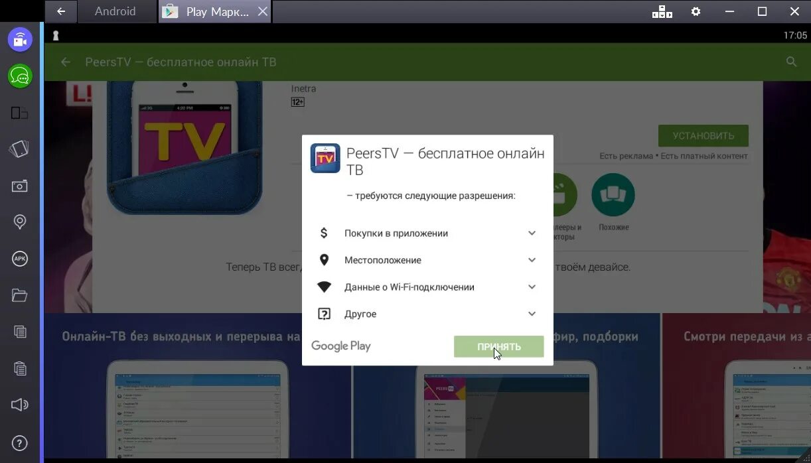Go back using Play Store header arrow
This screenshot has width=811, height=463.
[x=65, y=62]
